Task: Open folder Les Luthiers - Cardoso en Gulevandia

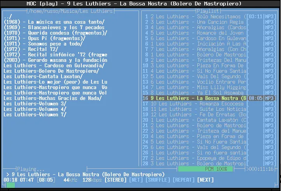Action: [54, 65]
